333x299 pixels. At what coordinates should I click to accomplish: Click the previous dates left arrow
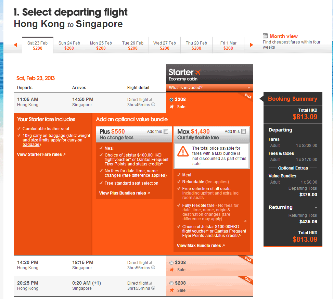(x=15, y=45)
